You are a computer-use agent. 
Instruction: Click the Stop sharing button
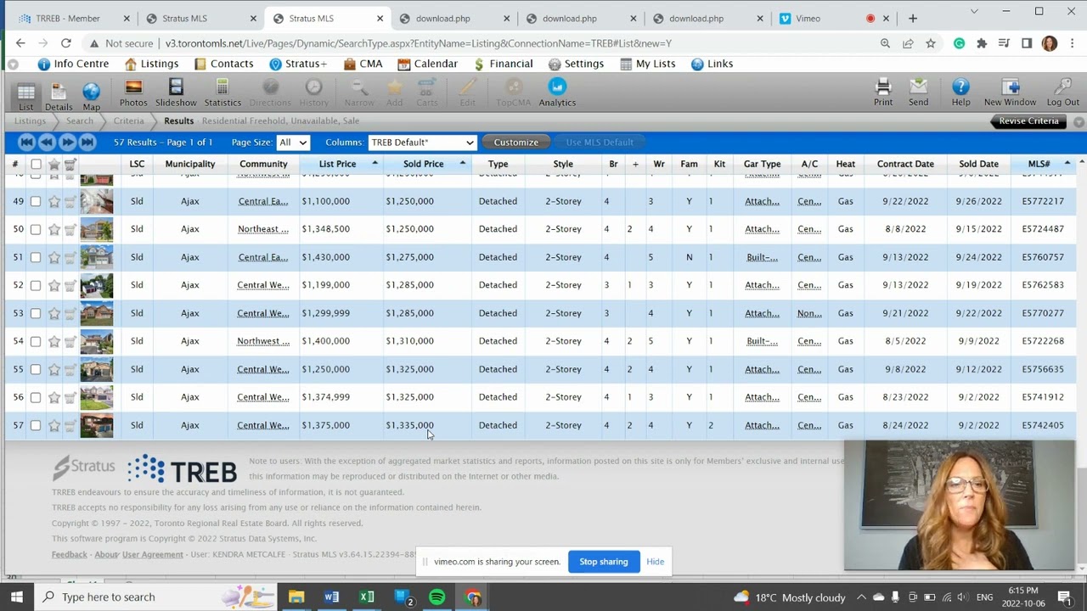[604, 562]
